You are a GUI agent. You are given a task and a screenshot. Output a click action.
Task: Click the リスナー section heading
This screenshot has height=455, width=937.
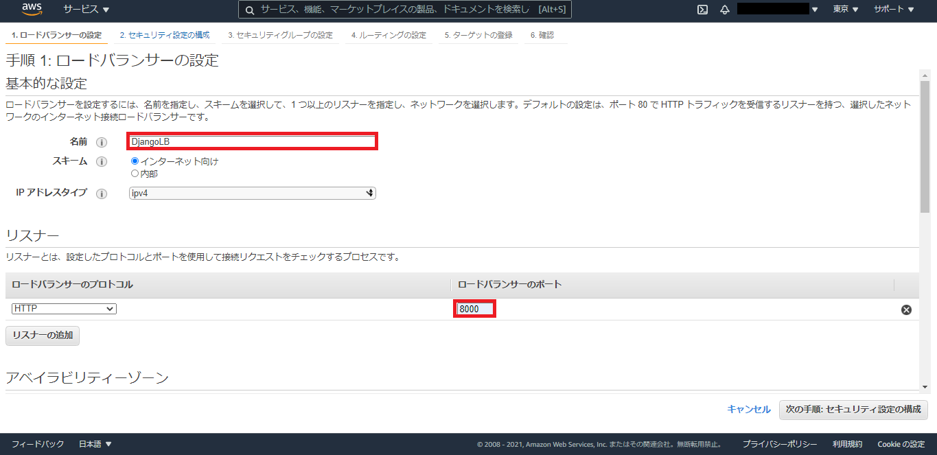click(x=32, y=235)
